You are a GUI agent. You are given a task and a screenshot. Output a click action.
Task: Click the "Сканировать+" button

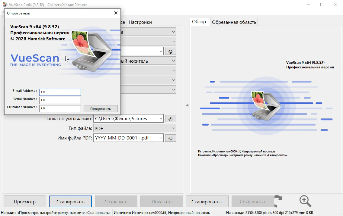pyautogui.click(x=207, y=202)
